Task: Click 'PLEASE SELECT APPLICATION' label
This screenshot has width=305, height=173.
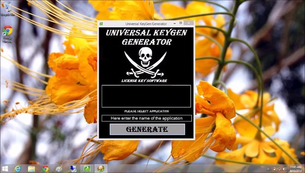Action: (x=147, y=111)
